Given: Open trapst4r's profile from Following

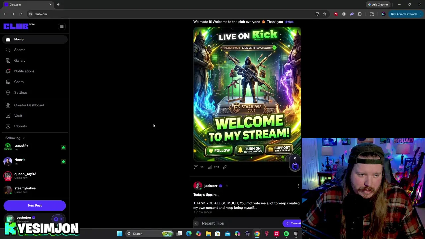Looking at the screenshot, I should [21, 146].
